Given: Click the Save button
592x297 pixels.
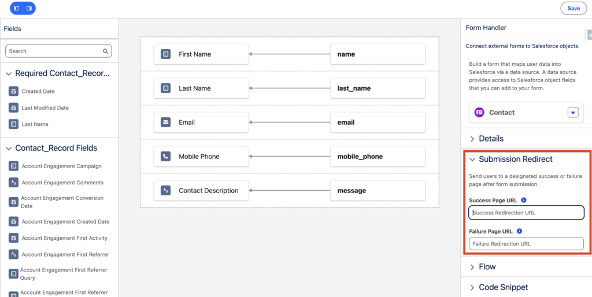Looking at the screenshot, I should tap(573, 9).
